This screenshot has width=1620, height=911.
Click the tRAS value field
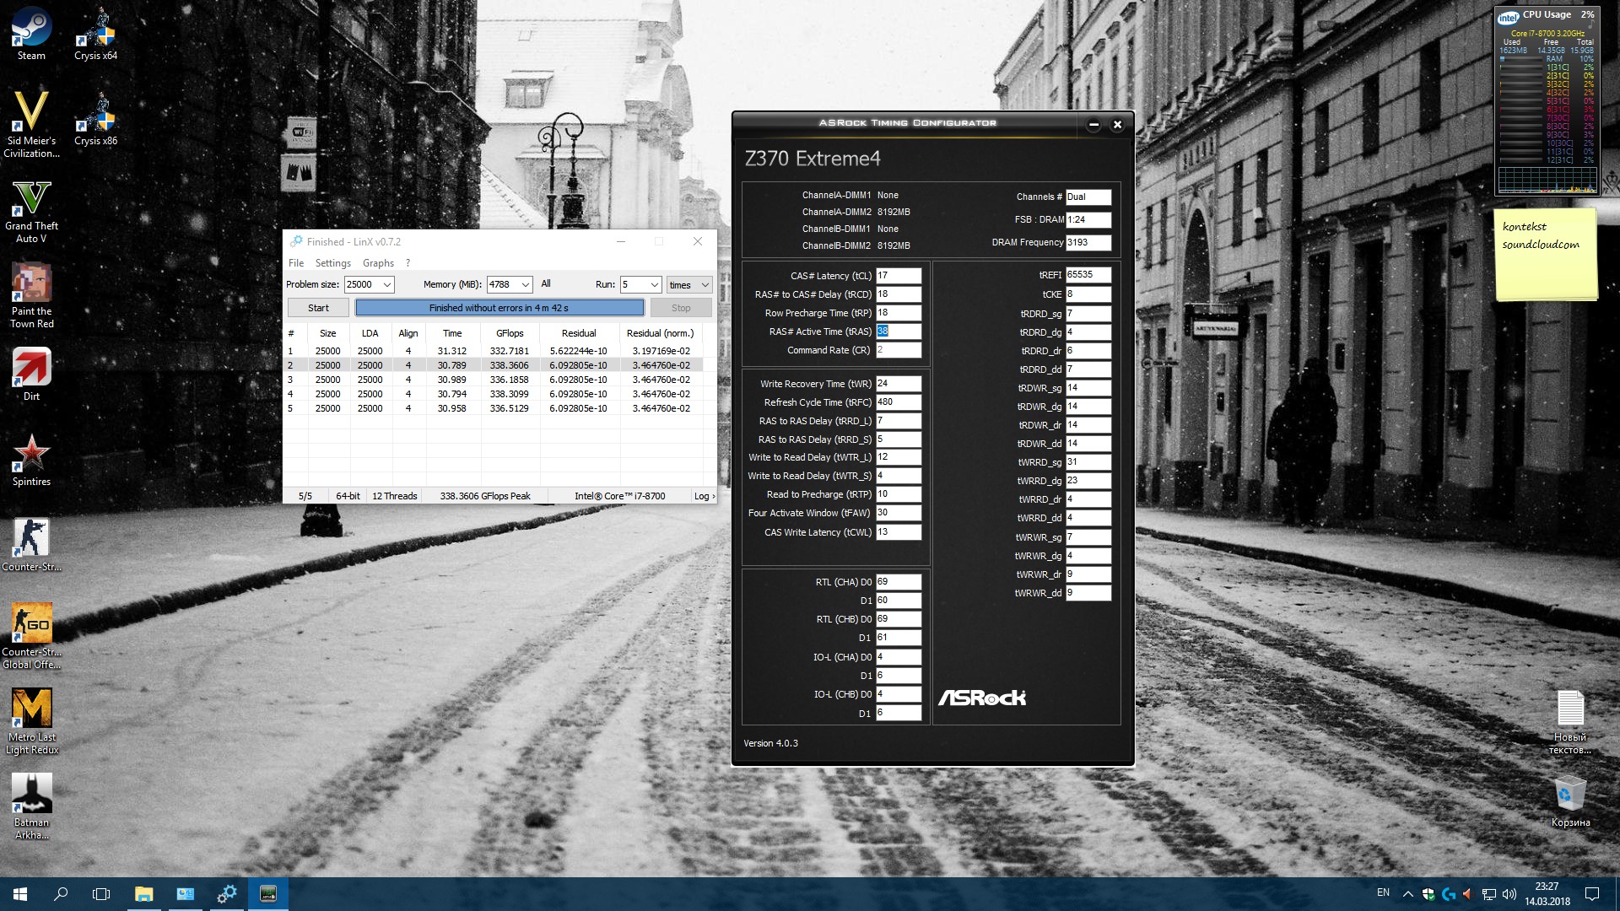[x=898, y=332]
